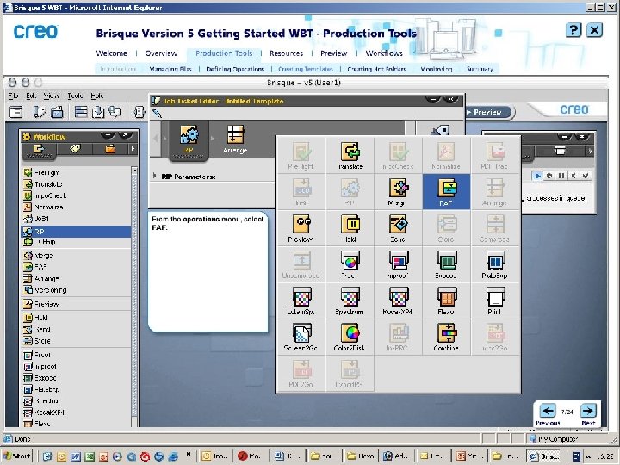Click the pencil edit icon in Job Ticket Editor
Image resolution: width=620 pixels, height=465 pixels.
click(157, 114)
